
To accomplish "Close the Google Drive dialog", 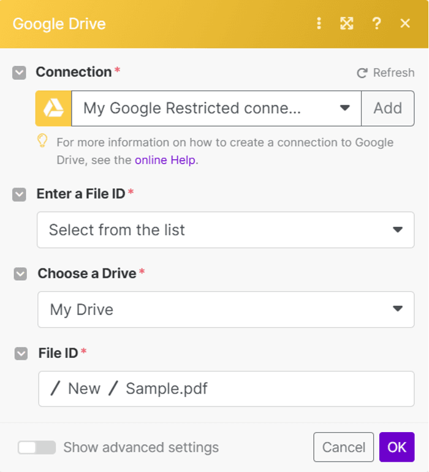I will click(x=405, y=23).
